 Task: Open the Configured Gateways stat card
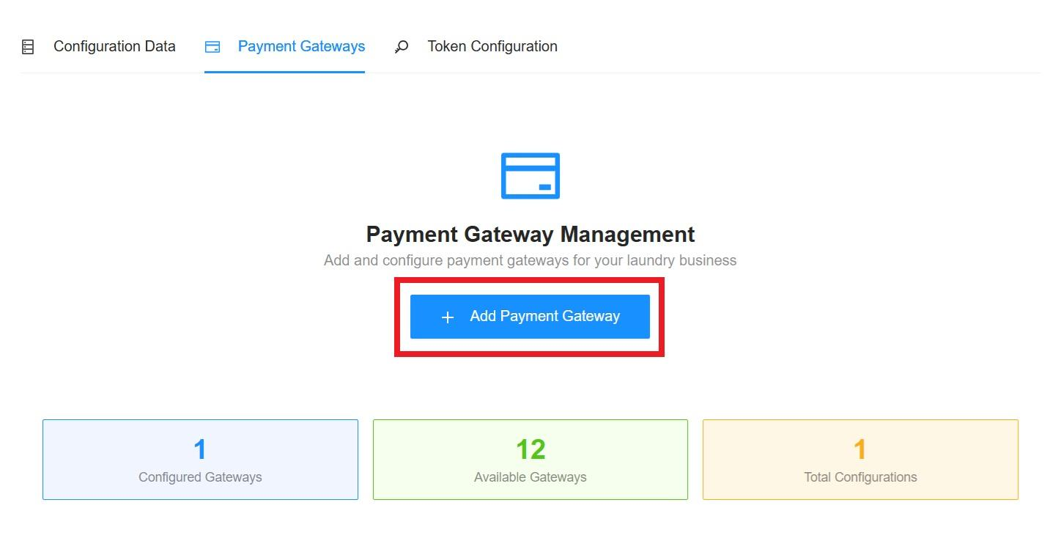tap(200, 460)
